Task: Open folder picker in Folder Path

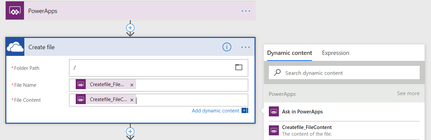Action: coord(239,68)
